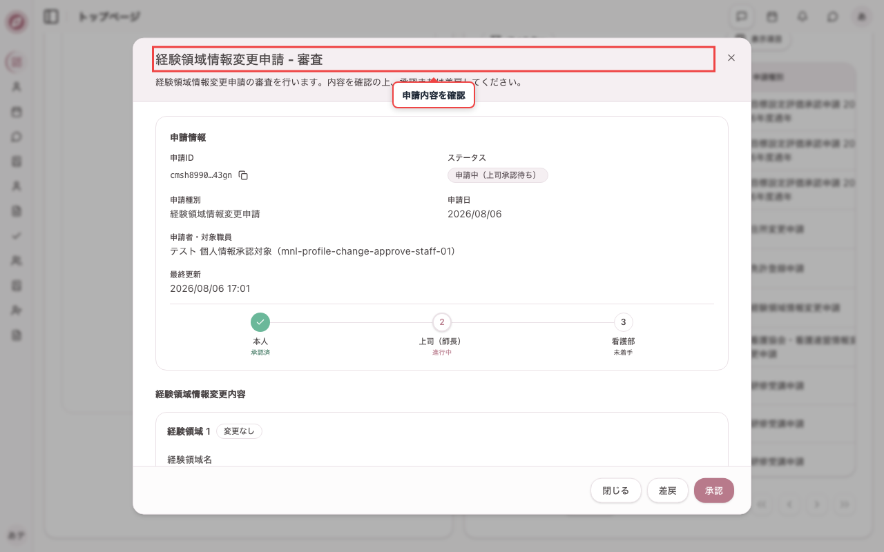
Task: Close the review dialog with the X icon
Action: coord(731,58)
